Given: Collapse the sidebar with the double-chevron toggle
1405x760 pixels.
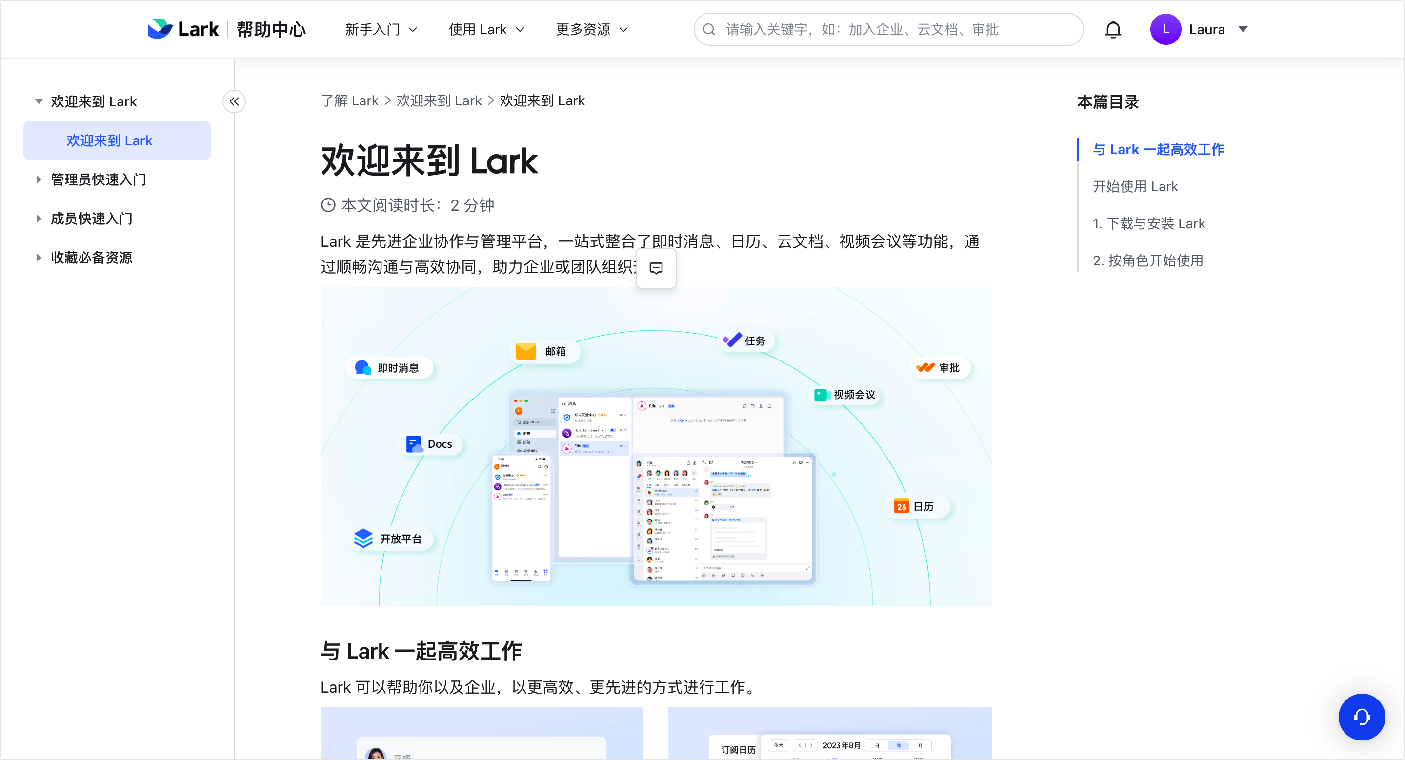Looking at the screenshot, I should [x=234, y=101].
